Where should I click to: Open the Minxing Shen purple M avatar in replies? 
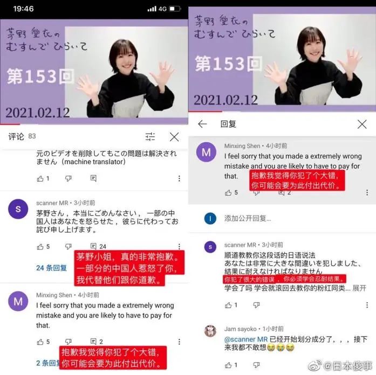tap(206, 152)
